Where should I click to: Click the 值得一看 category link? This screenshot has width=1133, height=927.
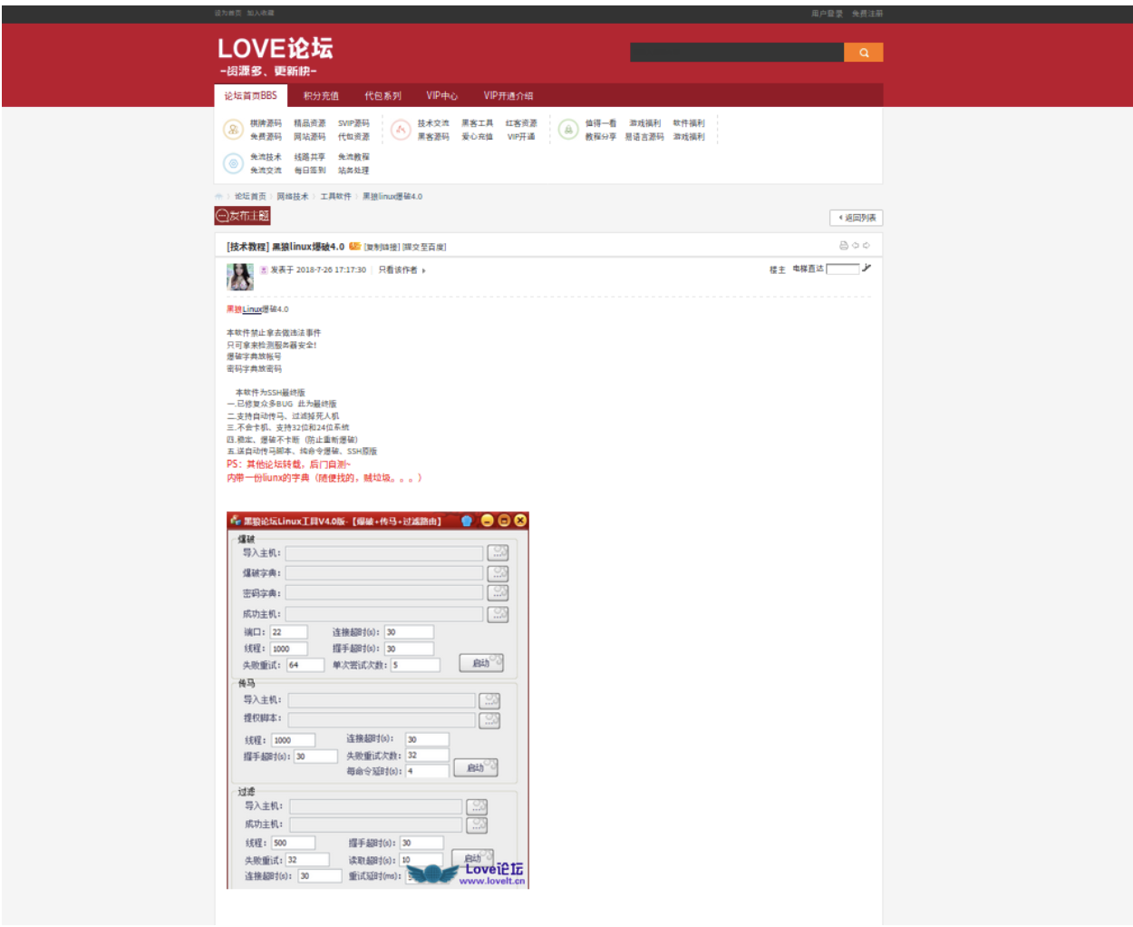[x=600, y=123]
